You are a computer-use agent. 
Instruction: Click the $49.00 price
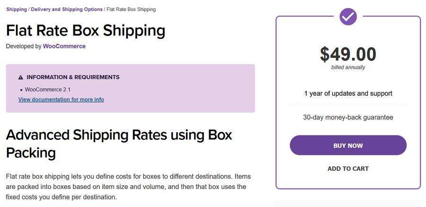pyautogui.click(x=348, y=54)
